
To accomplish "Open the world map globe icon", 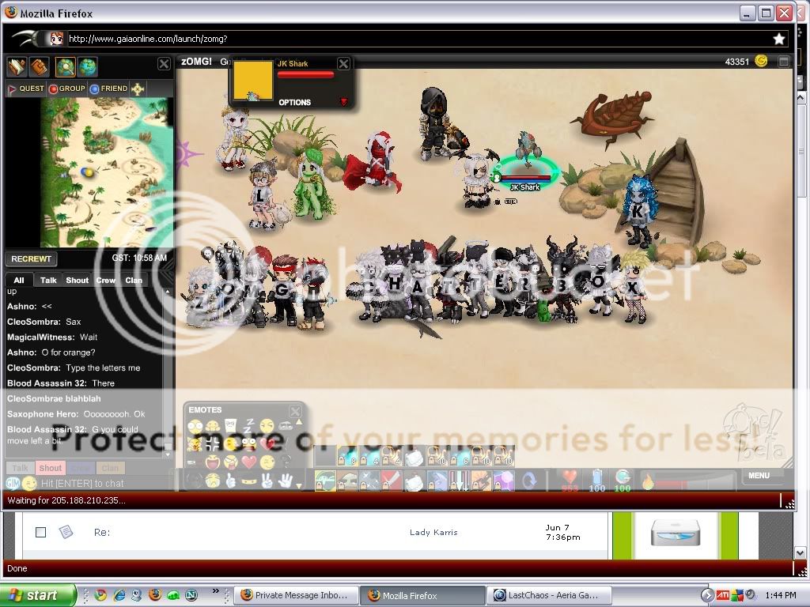I will coord(88,66).
